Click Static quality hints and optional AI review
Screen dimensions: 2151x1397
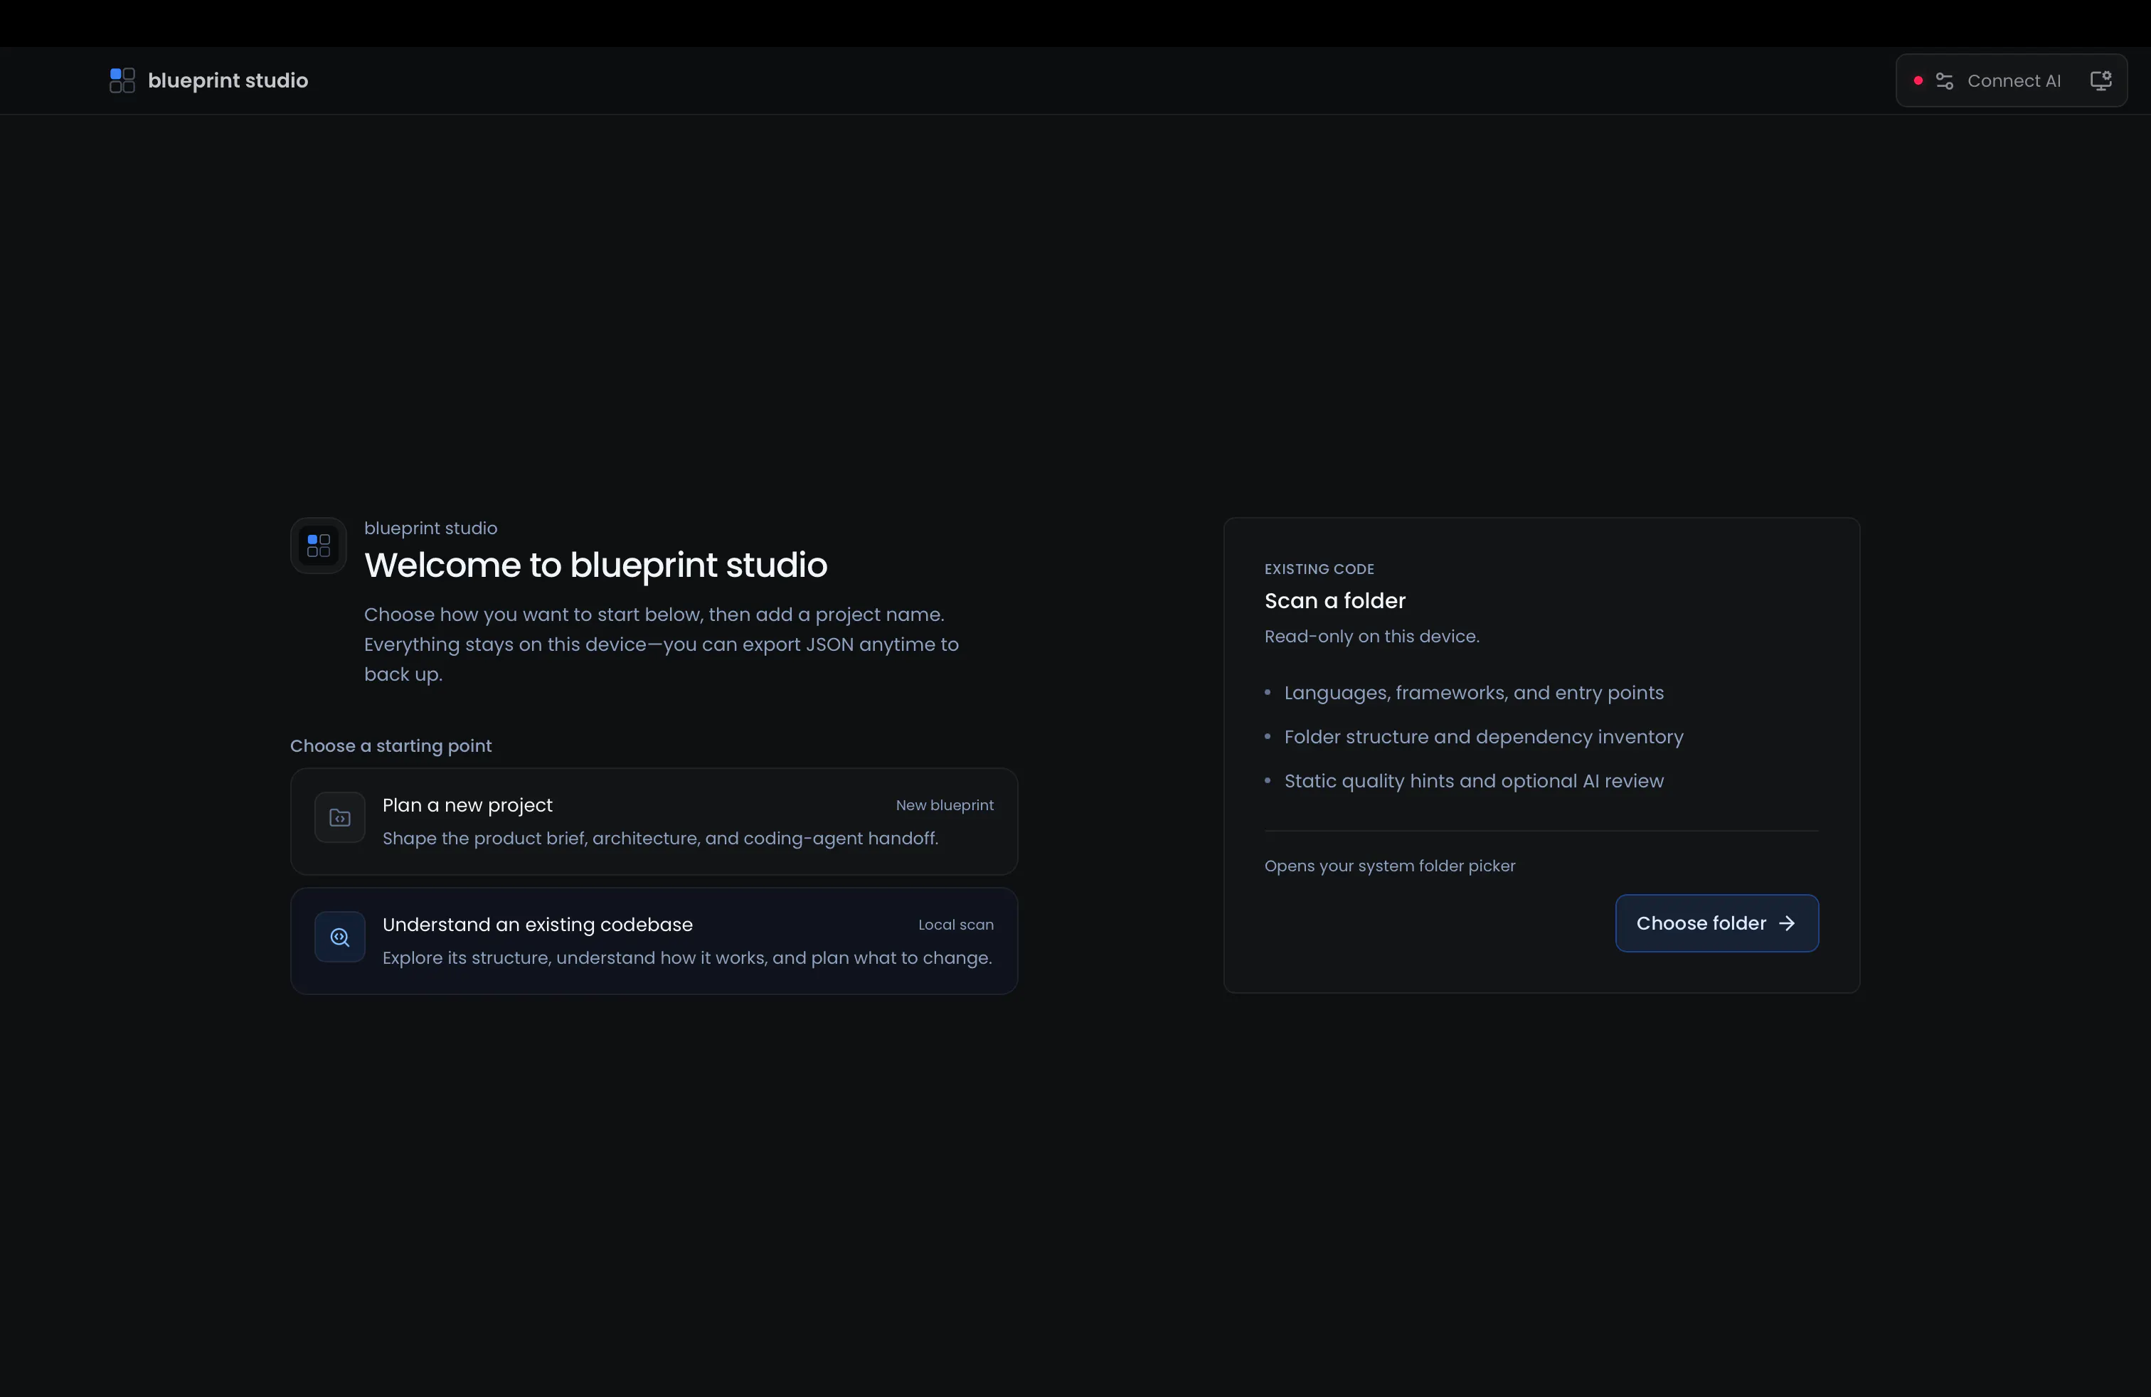(1474, 781)
